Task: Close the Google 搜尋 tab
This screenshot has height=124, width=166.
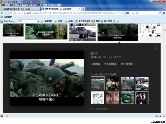Action: 79,9
